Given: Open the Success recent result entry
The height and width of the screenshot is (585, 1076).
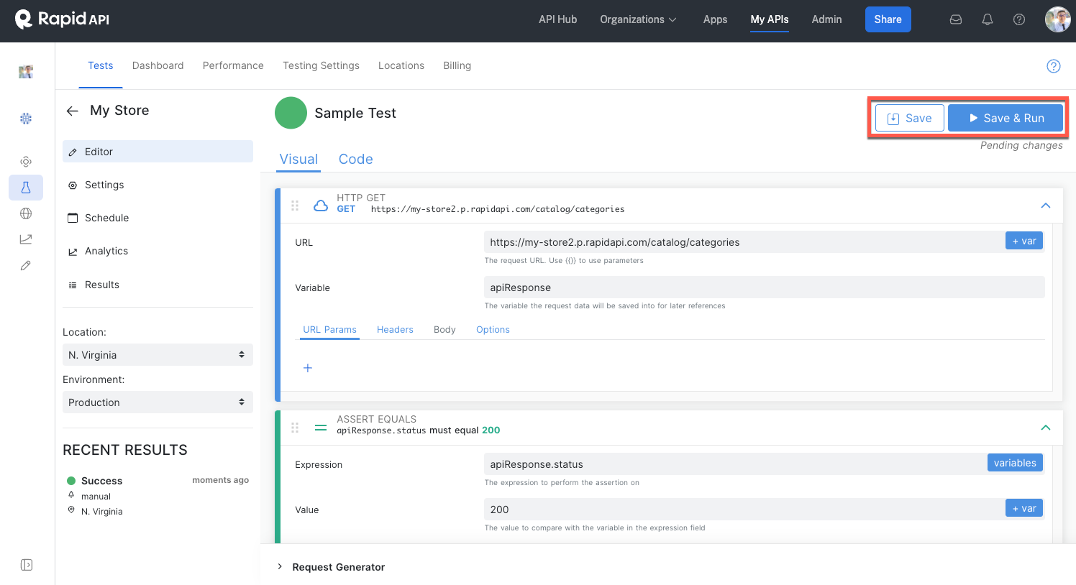Looking at the screenshot, I should point(158,496).
